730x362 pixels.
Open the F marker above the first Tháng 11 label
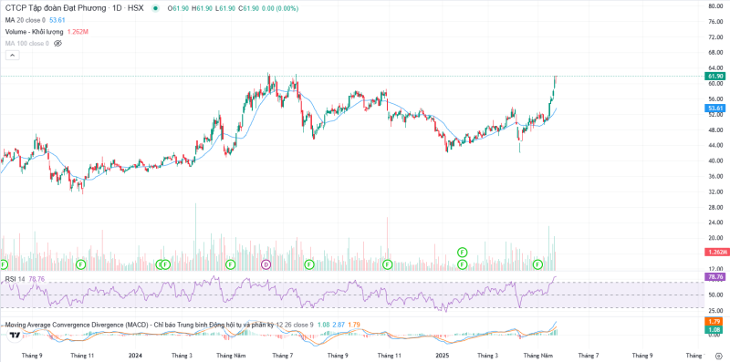tap(80, 264)
